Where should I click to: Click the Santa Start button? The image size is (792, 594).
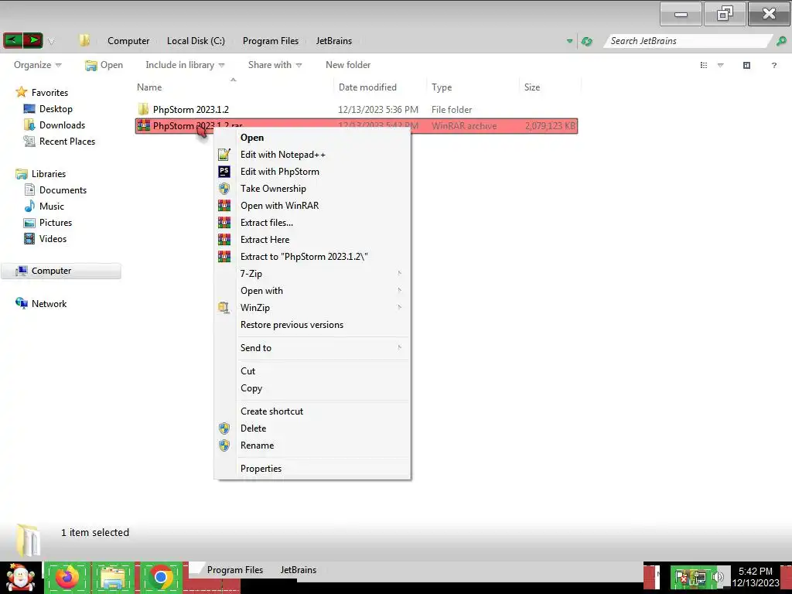pyautogui.click(x=20, y=577)
